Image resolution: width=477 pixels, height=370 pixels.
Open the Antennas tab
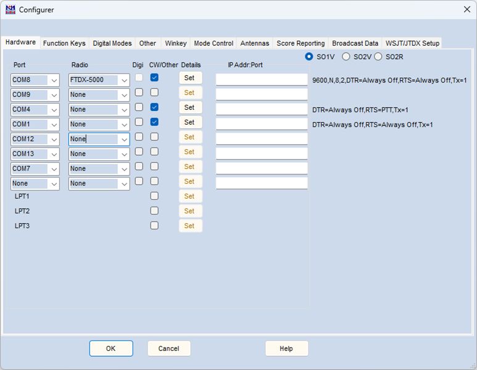pos(254,43)
